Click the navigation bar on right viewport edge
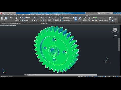This screenshot has width=121, height=90. tap(119, 44)
